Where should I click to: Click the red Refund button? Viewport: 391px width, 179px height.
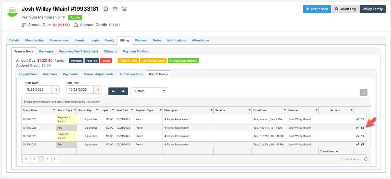[106, 61]
